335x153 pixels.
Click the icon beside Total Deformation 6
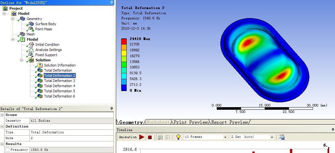tap(40, 96)
